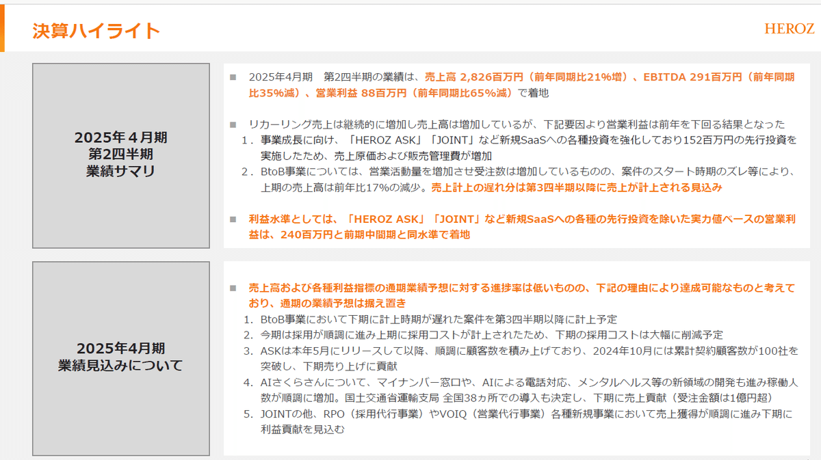The height and width of the screenshot is (460, 821).
Task: Click the line beginning リカーリング売上は継続的に増加し
Action: pyautogui.click(x=517, y=124)
